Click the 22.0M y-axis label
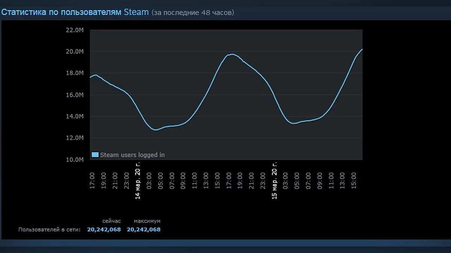The width and height of the screenshot is (451, 253). 74,30
